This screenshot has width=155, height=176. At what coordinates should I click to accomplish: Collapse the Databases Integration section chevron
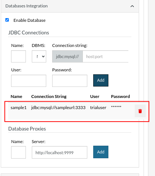[x=132, y=6]
